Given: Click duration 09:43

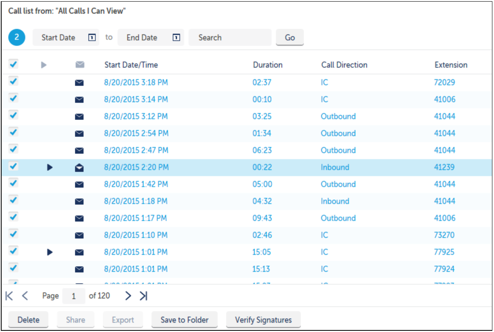Looking at the screenshot, I should pyautogui.click(x=262, y=218).
